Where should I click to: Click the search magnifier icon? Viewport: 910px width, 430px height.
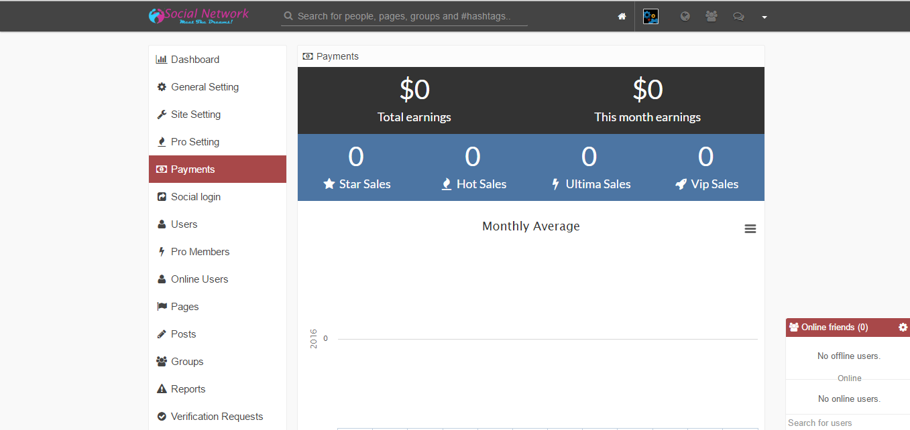tap(288, 16)
